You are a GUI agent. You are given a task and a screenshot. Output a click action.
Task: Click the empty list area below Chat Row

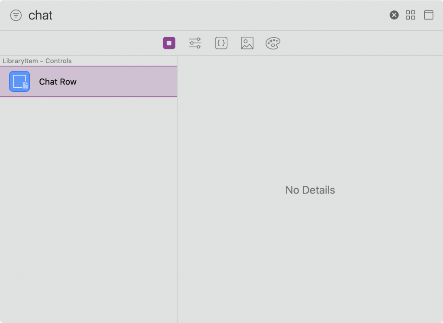click(x=88, y=209)
